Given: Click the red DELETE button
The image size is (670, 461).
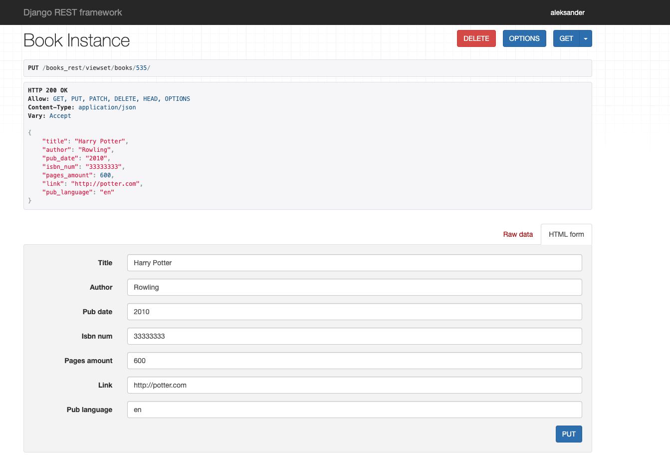Looking at the screenshot, I should pyautogui.click(x=476, y=38).
